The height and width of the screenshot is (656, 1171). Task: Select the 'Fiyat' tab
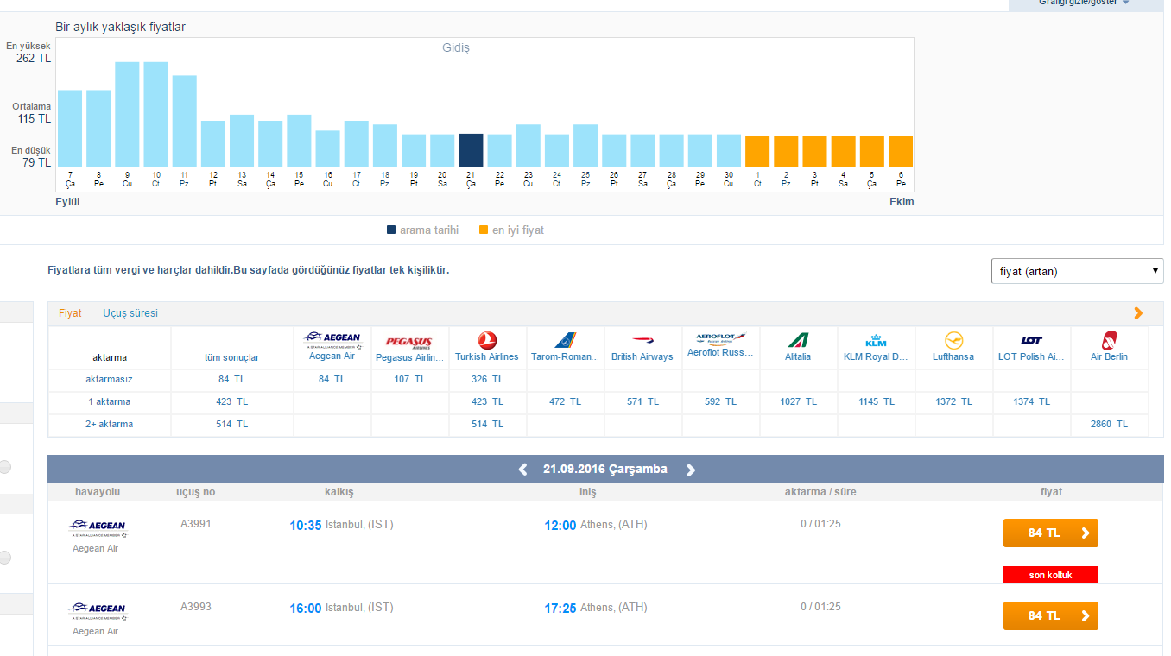70,313
